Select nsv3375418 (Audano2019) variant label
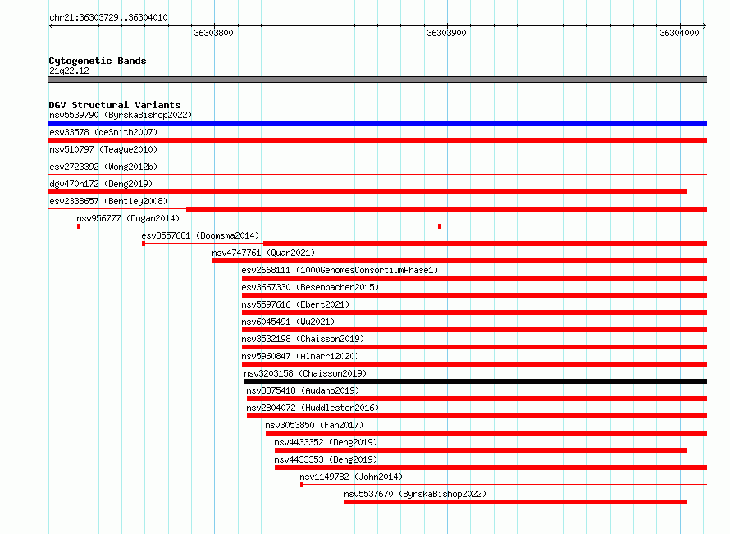 point(303,390)
